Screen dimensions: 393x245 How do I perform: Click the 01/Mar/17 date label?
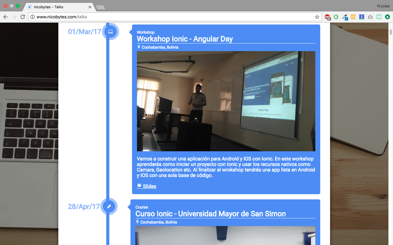click(84, 32)
